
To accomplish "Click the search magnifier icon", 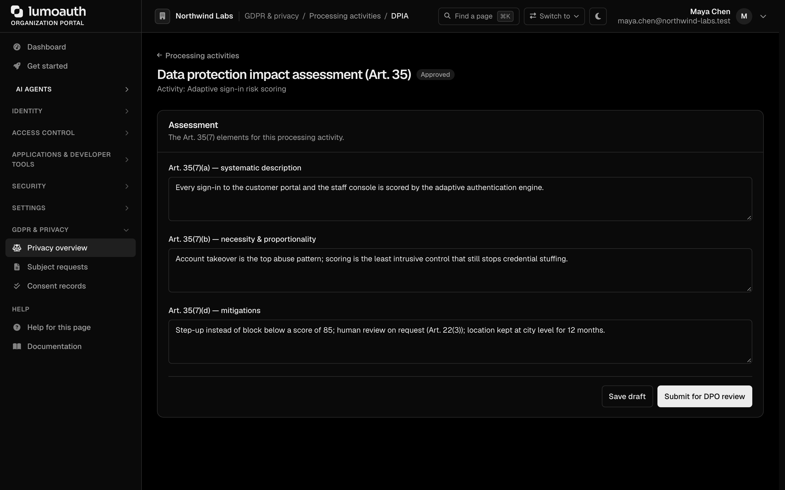I will 447,16.
